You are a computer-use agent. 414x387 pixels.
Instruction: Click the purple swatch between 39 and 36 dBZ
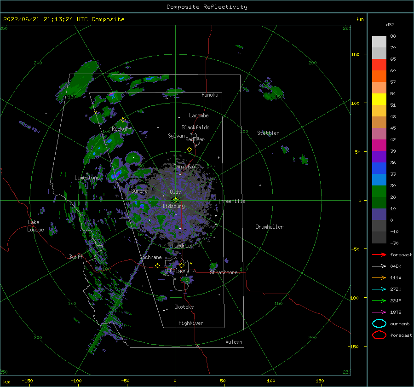click(379, 157)
